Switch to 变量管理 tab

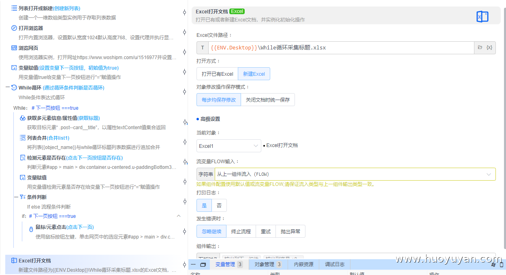pyautogui.click(x=229, y=264)
